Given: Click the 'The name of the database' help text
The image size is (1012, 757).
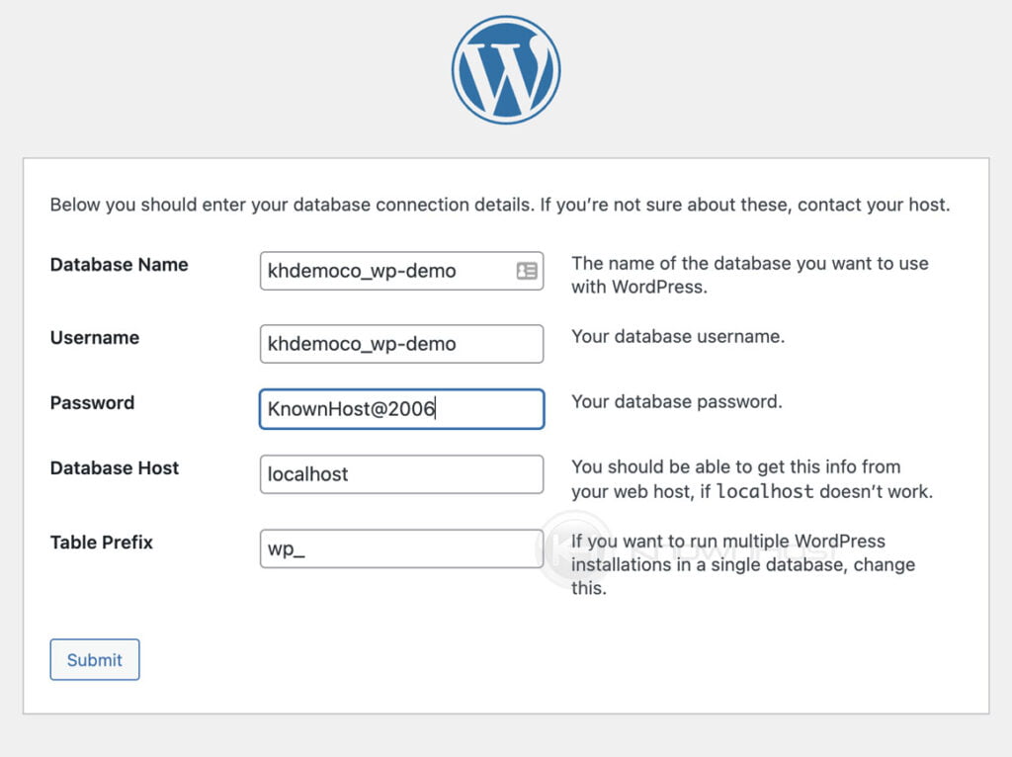Looking at the screenshot, I should pyautogui.click(x=750, y=275).
